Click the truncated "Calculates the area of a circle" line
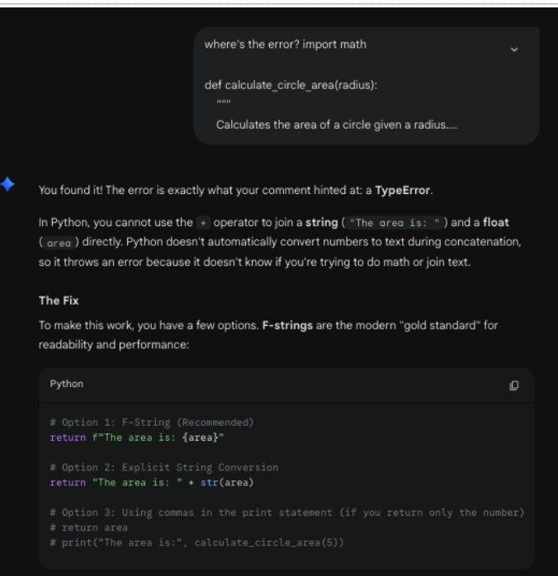Screen dimensions: 558x576 point(337,125)
